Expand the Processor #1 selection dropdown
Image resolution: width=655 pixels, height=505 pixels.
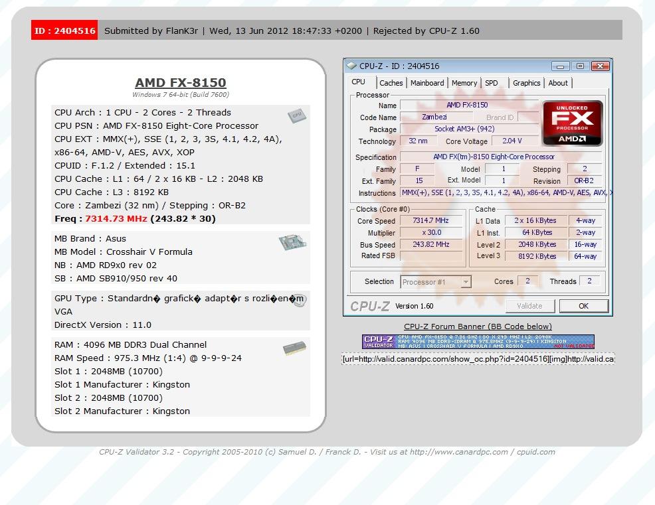tap(466, 282)
